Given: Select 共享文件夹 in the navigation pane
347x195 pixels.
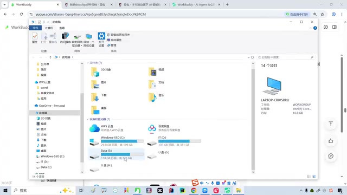Looking at the screenshot, I should 46,93.
